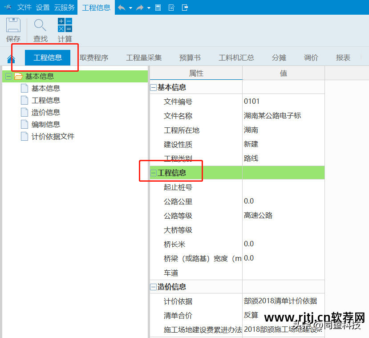Save the project with 保存 button
Image resolution: width=369 pixels, height=338 pixels.
(13, 30)
